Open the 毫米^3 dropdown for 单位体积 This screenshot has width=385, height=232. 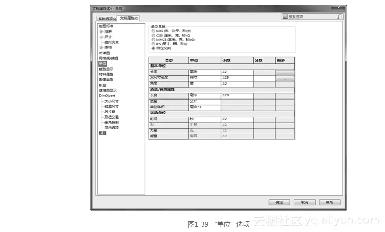coord(205,107)
